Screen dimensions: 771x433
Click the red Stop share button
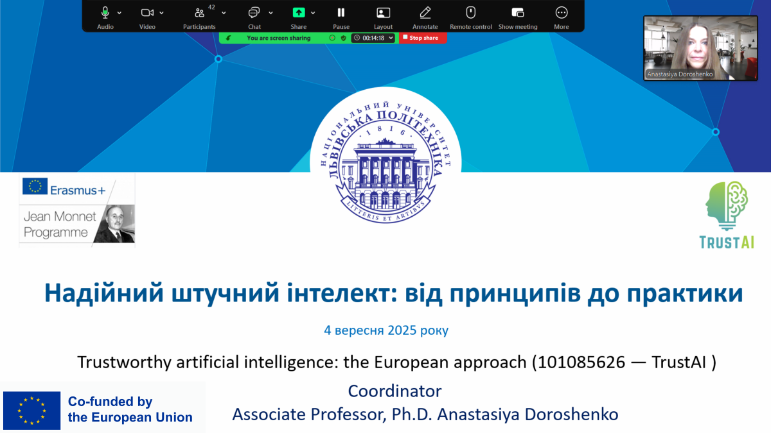[x=422, y=38]
